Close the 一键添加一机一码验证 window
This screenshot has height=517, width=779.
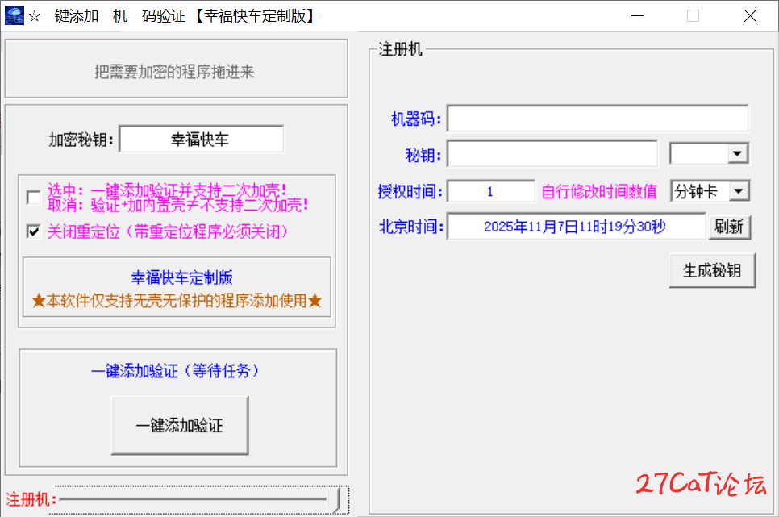[x=751, y=15]
